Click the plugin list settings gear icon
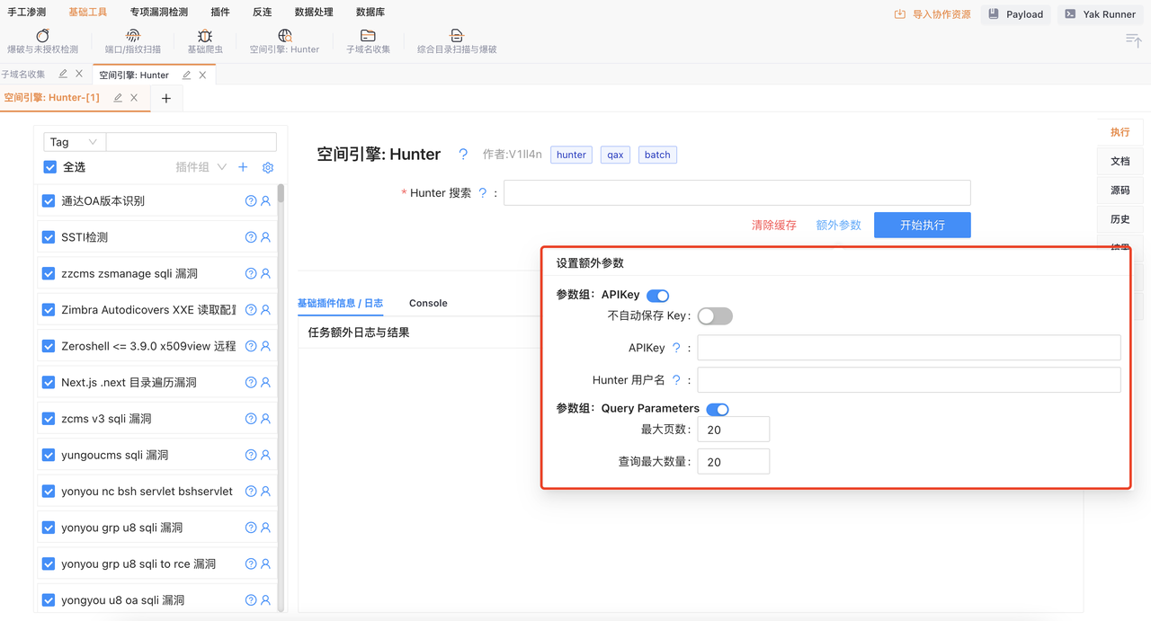The image size is (1151, 621). (267, 168)
